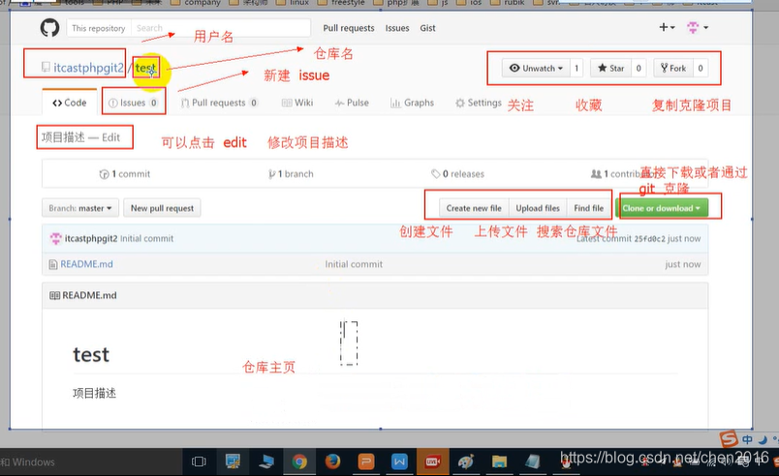Open Chrome from the taskbar
The width and height of the screenshot is (779, 476).
pyautogui.click(x=299, y=462)
